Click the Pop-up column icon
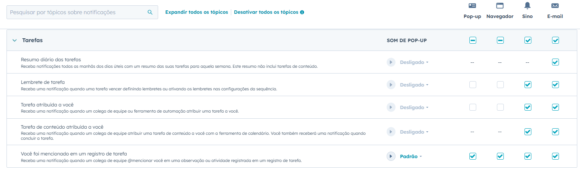Image resolution: width=580 pixels, height=170 pixels. click(472, 6)
